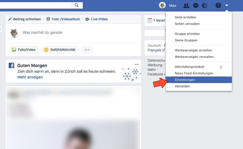Collapse the account dropdown arrow
Image resolution: width=243 pixels, height=149 pixels.
(x=227, y=5)
